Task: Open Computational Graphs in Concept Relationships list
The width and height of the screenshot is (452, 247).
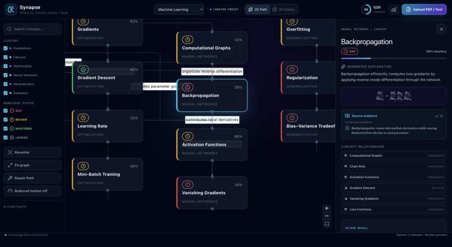Action: coord(394,156)
